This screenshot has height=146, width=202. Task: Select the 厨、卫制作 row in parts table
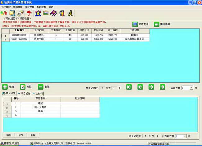51,108
